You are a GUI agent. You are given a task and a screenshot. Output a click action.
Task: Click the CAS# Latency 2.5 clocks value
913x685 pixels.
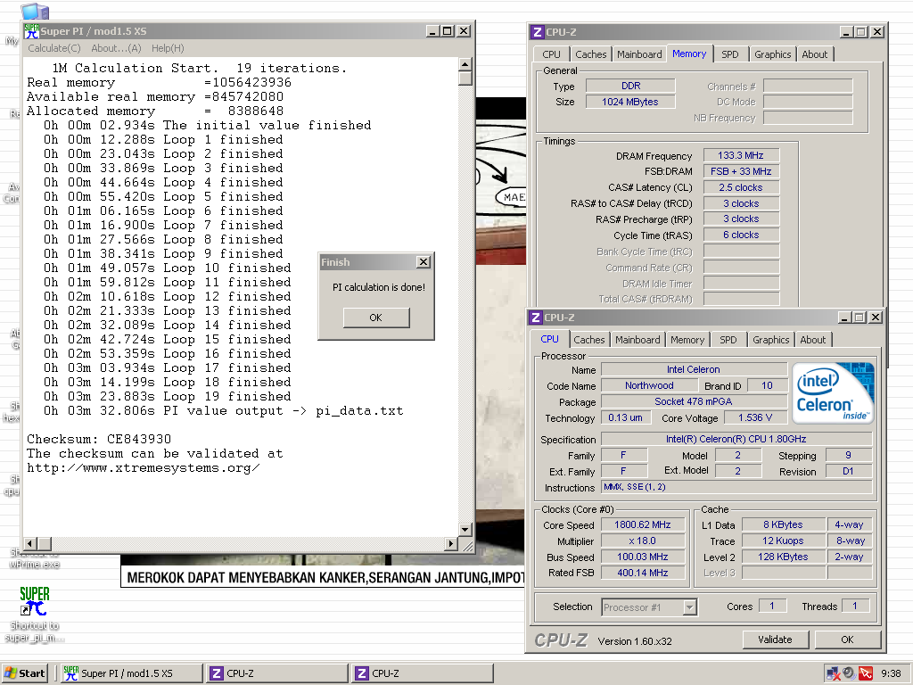(x=741, y=187)
